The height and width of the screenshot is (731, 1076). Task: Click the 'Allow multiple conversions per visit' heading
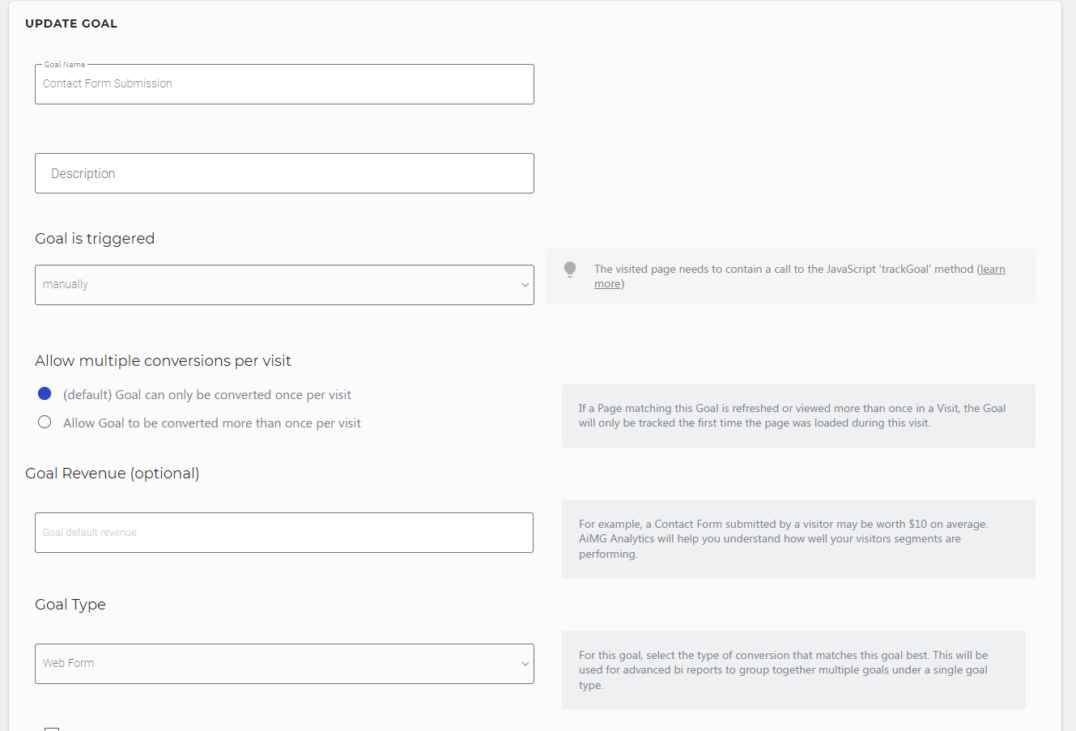[163, 361]
